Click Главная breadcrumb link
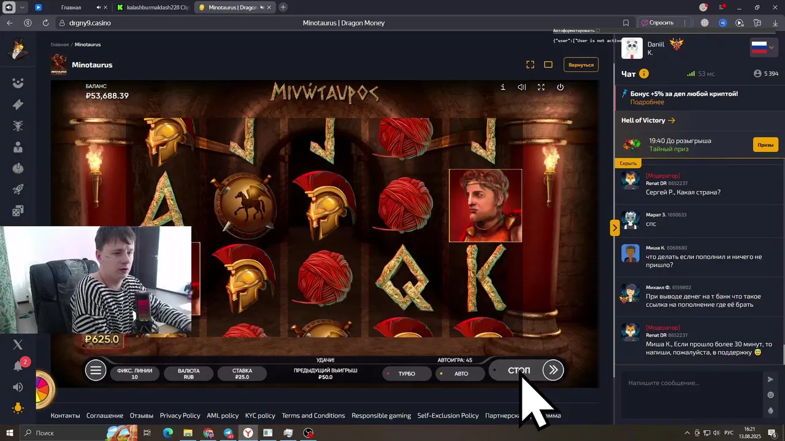 pyautogui.click(x=59, y=45)
